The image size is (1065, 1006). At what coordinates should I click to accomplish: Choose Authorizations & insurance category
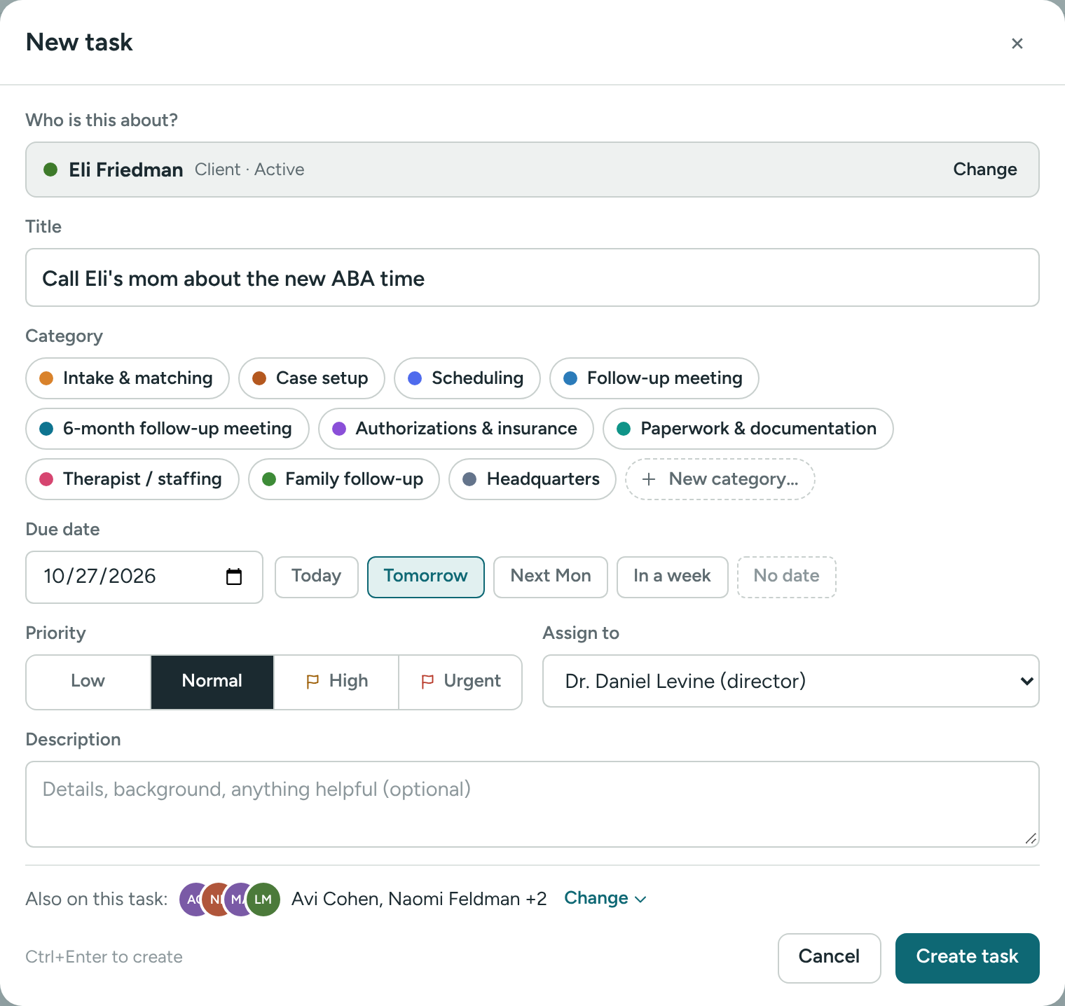click(456, 429)
